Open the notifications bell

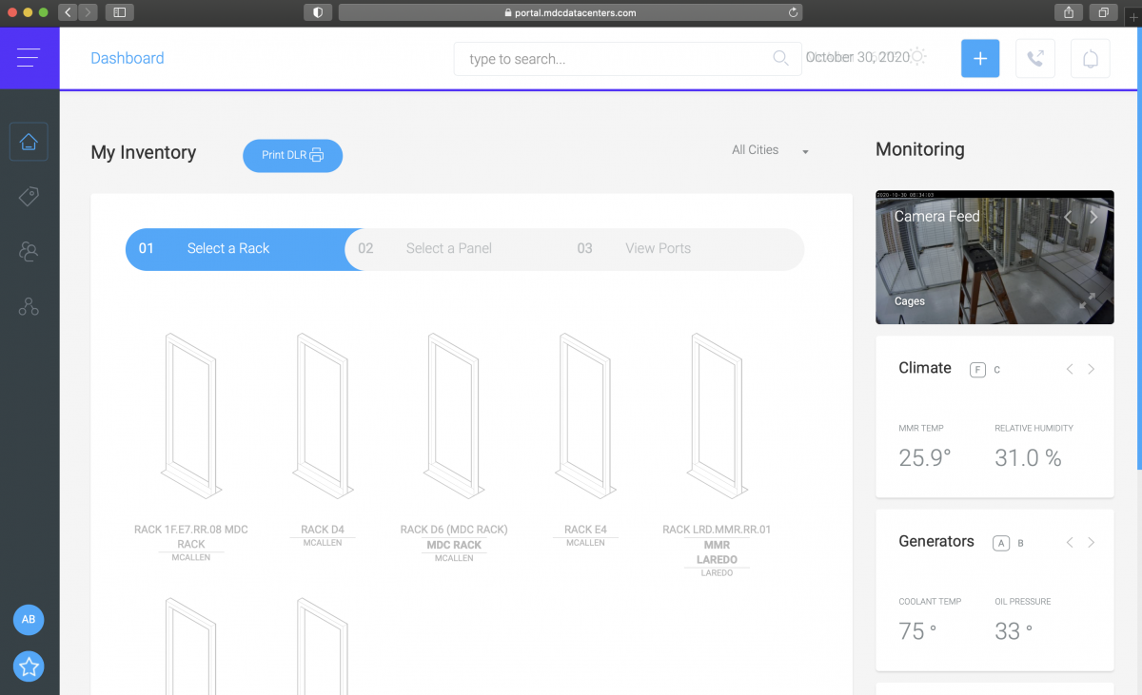[x=1091, y=58]
